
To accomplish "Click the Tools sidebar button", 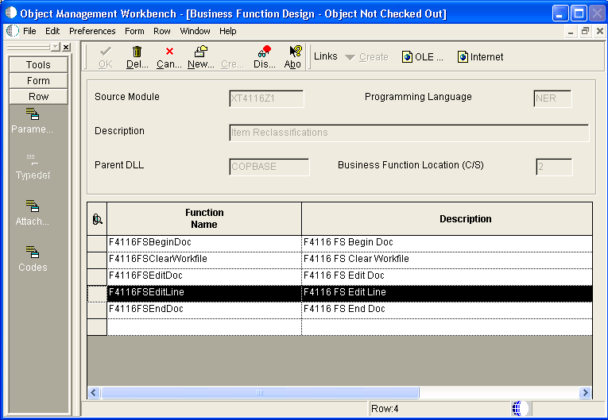I will coord(38,64).
